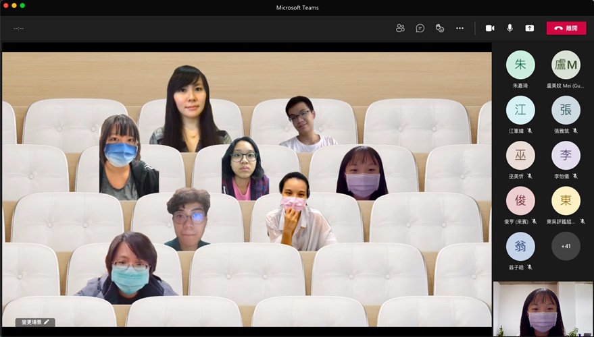This screenshot has width=594, height=337.
Task: Select the 張 avatar for 張雅筑
Action: [566, 110]
